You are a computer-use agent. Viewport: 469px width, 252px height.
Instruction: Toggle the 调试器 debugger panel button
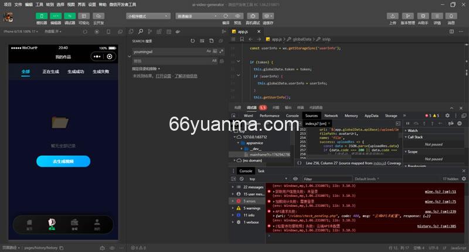click(x=70, y=16)
